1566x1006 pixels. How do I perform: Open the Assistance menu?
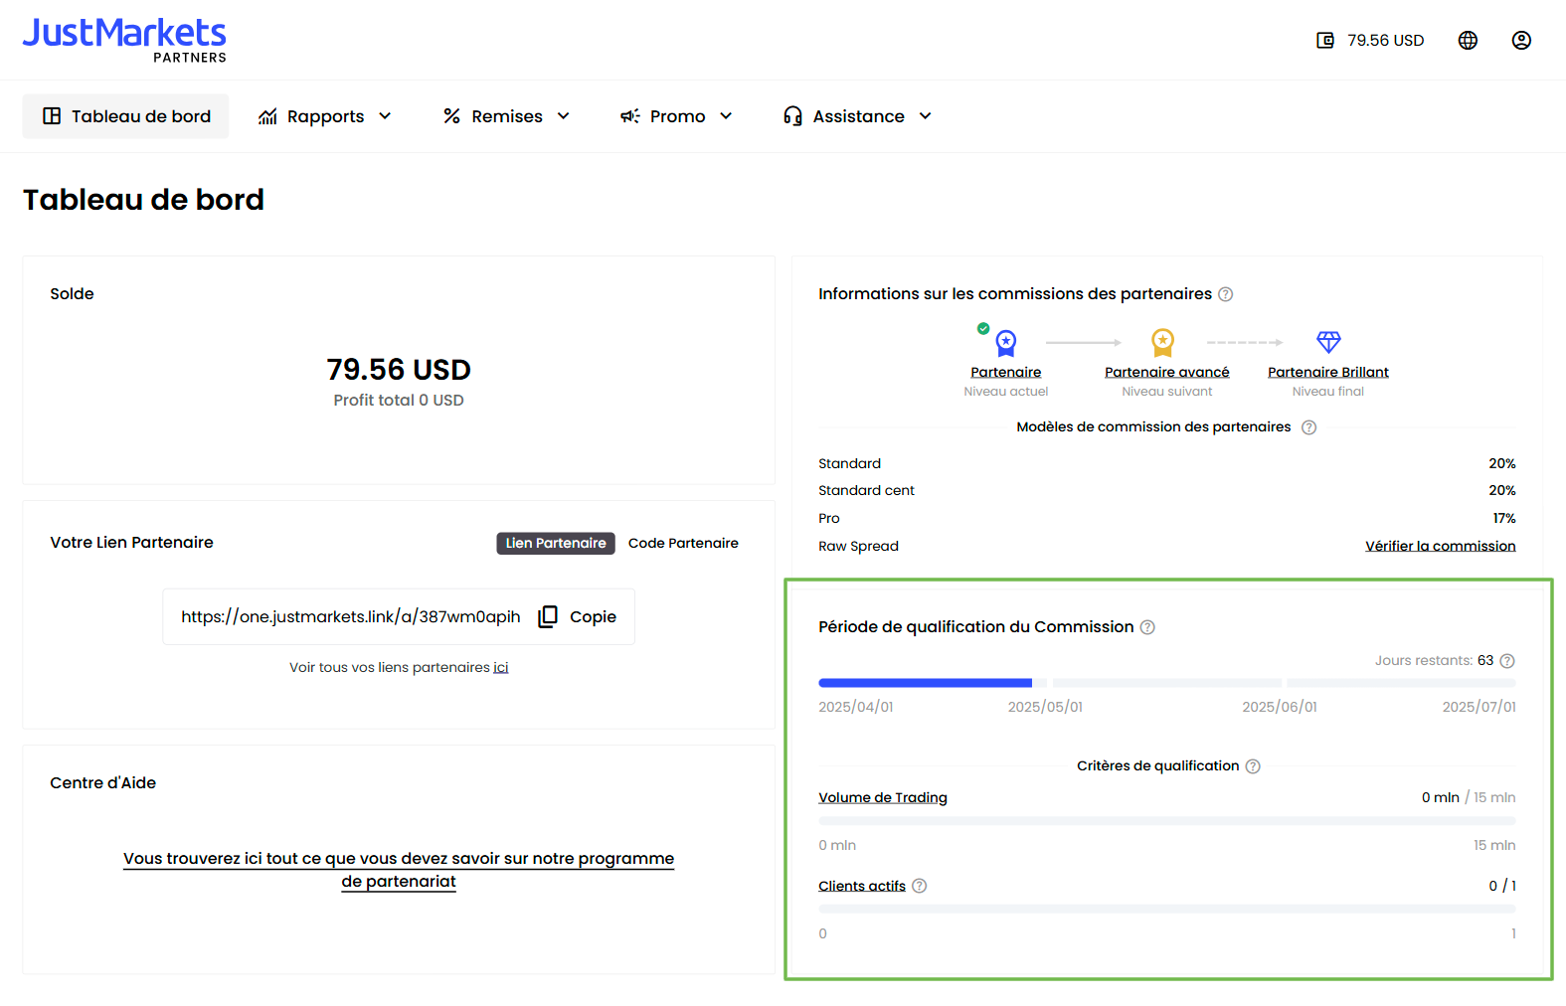(x=858, y=116)
